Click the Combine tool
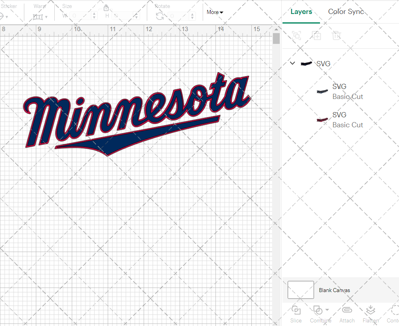399x326 pixels. click(320, 314)
